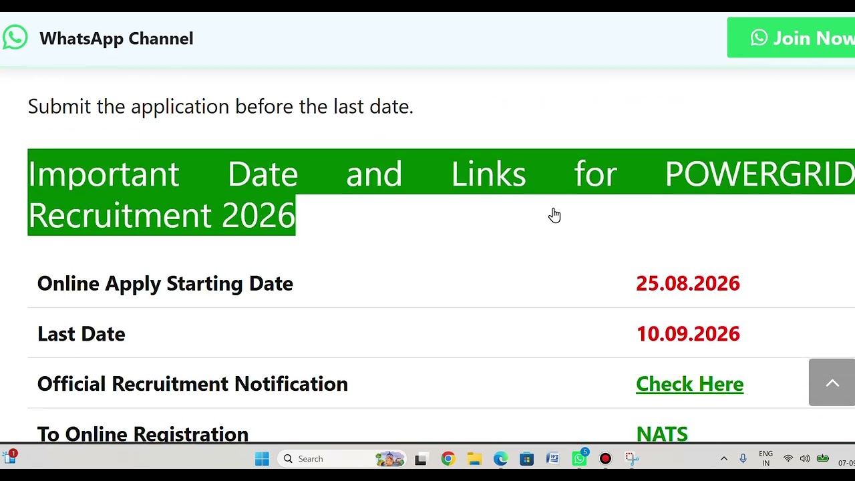Click the volume speaker icon in tray

point(805,459)
